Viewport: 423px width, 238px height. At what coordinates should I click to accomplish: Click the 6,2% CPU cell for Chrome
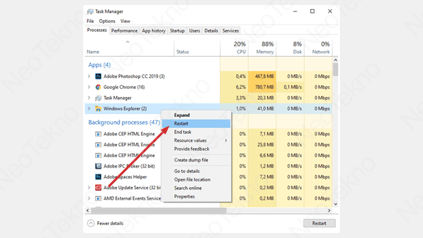[x=234, y=87]
